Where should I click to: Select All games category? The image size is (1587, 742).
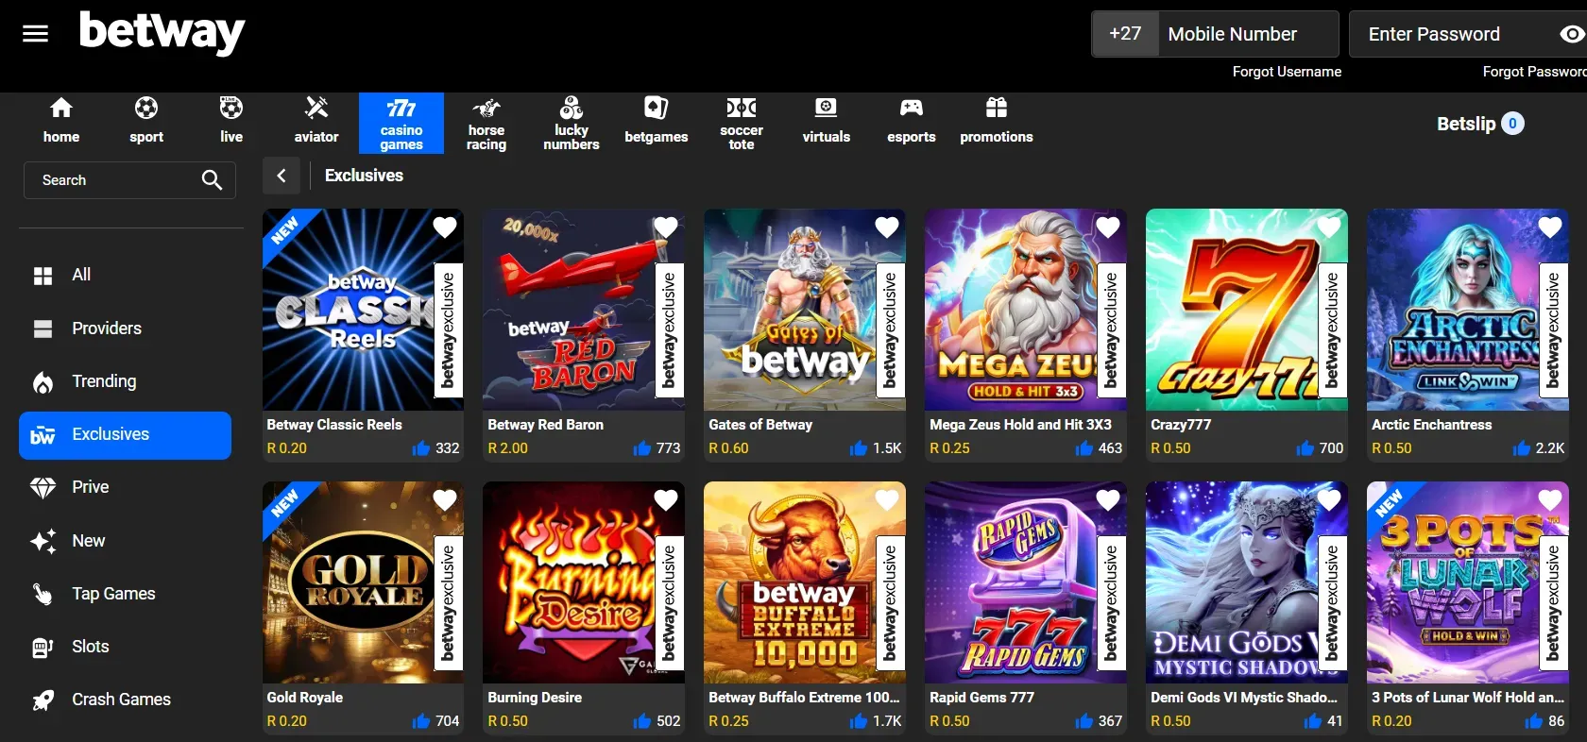pos(125,275)
